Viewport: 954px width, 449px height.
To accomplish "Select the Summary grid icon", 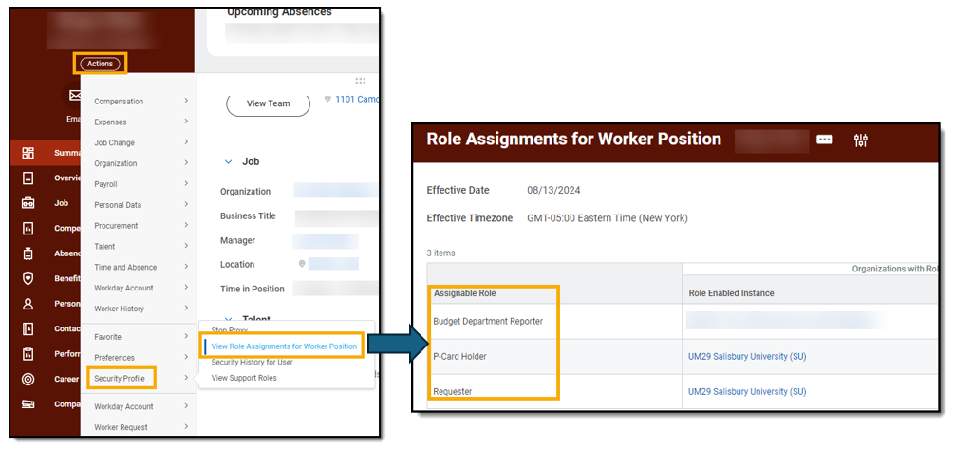I will coord(28,153).
